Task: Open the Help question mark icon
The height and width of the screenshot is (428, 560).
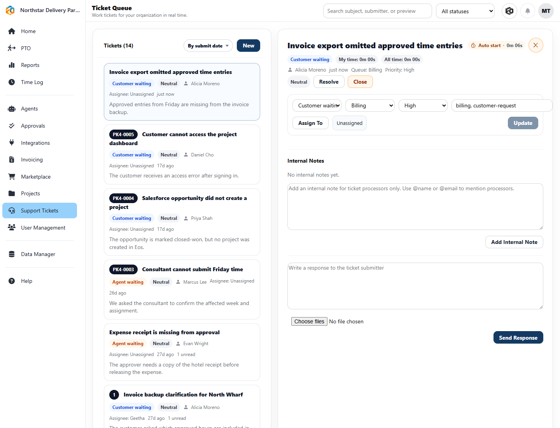Action: click(x=12, y=281)
